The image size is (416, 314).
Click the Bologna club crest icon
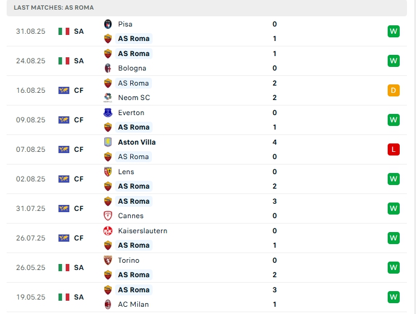(x=108, y=68)
